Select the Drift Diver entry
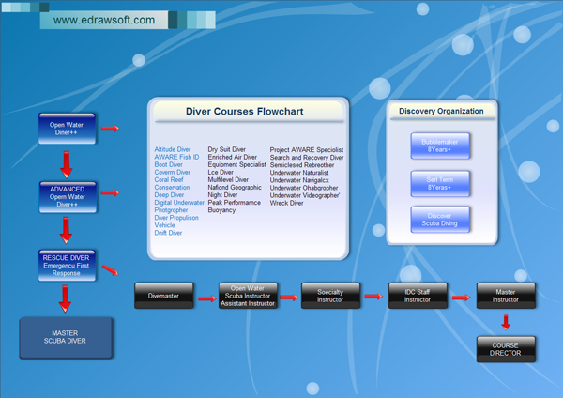Image resolution: width=563 pixels, height=398 pixels. [x=168, y=233]
